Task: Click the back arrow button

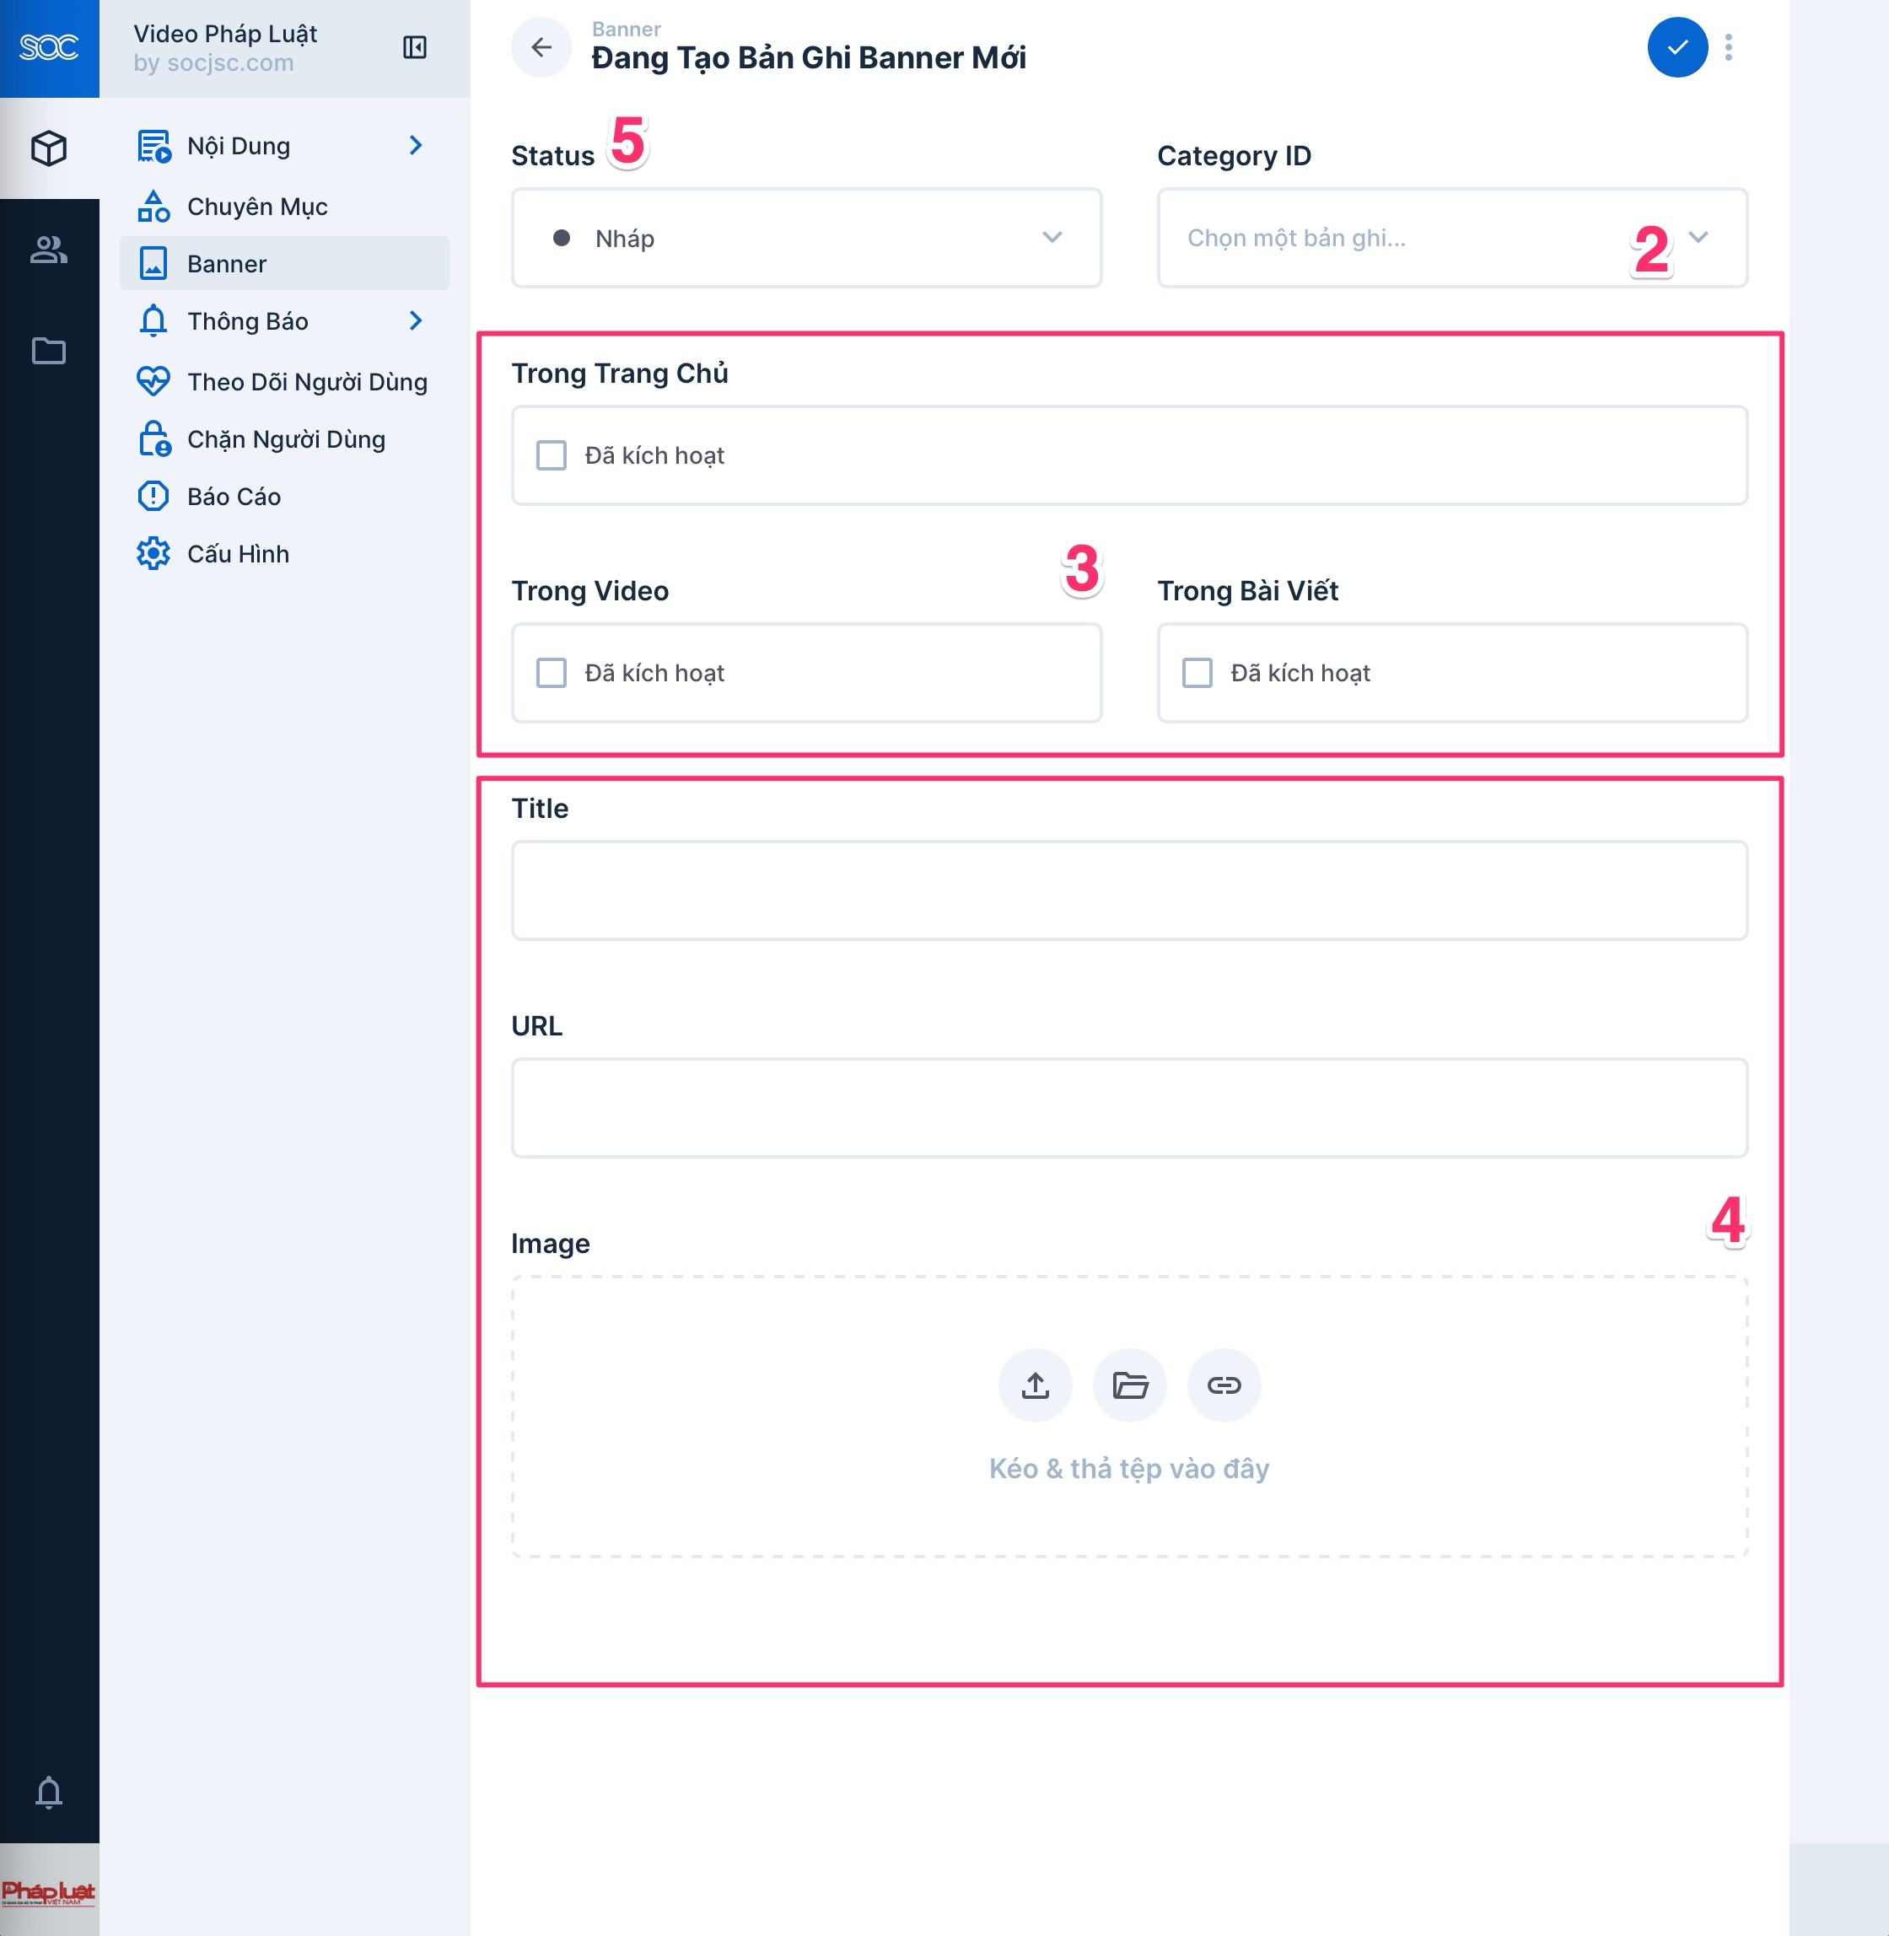Action: click(541, 47)
